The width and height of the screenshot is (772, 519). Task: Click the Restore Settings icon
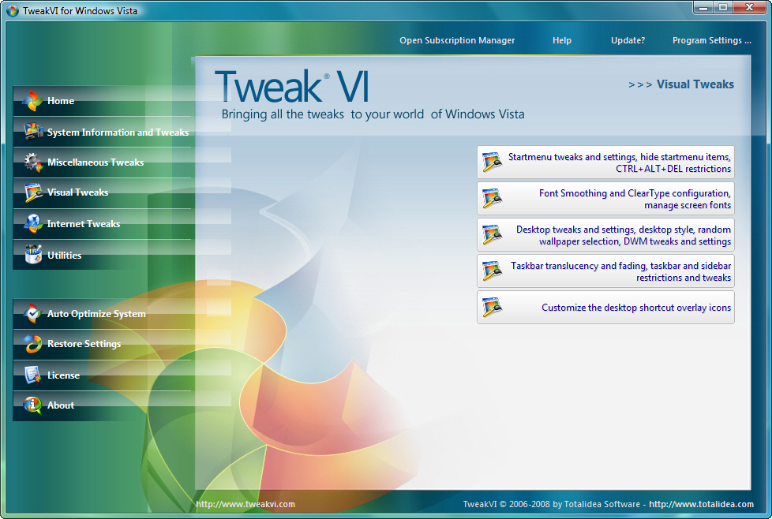tap(33, 344)
